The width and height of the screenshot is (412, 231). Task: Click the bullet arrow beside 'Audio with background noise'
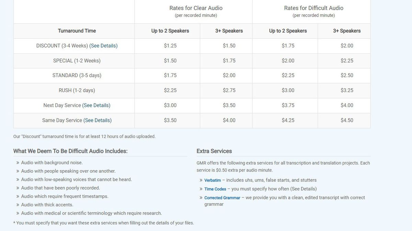(18, 163)
